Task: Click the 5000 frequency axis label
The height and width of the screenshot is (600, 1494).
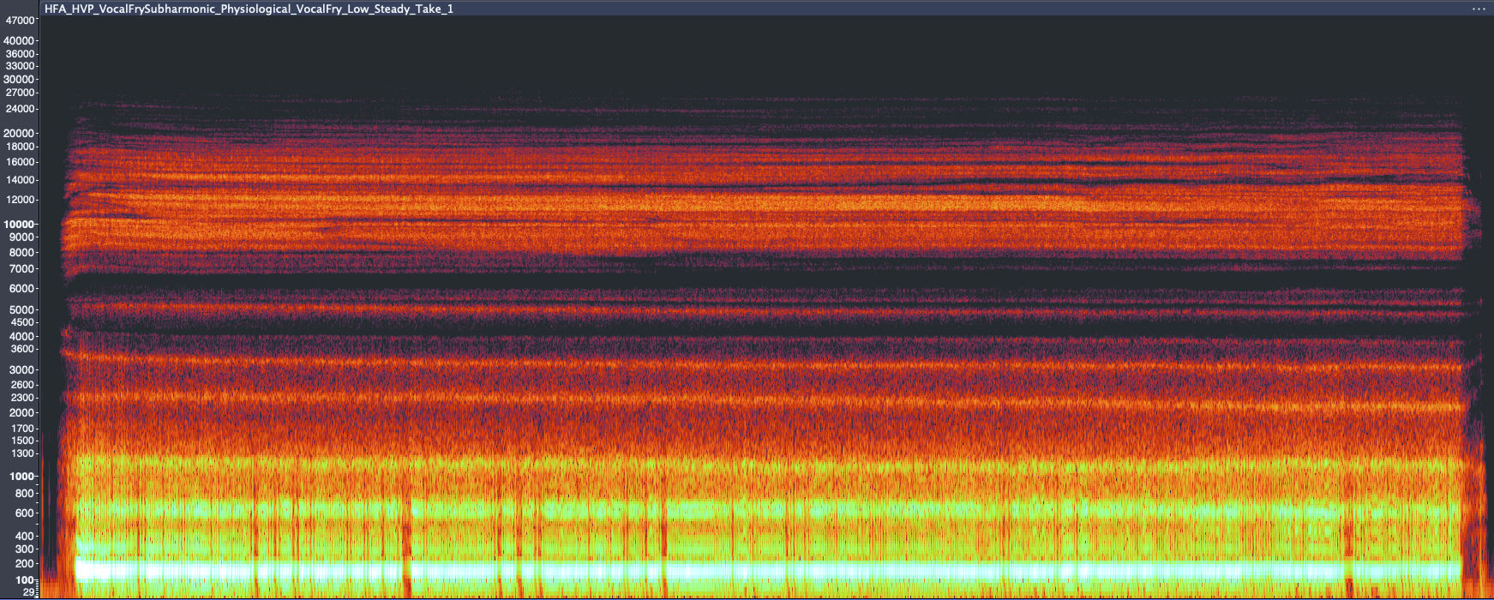Action: (22, 310)
